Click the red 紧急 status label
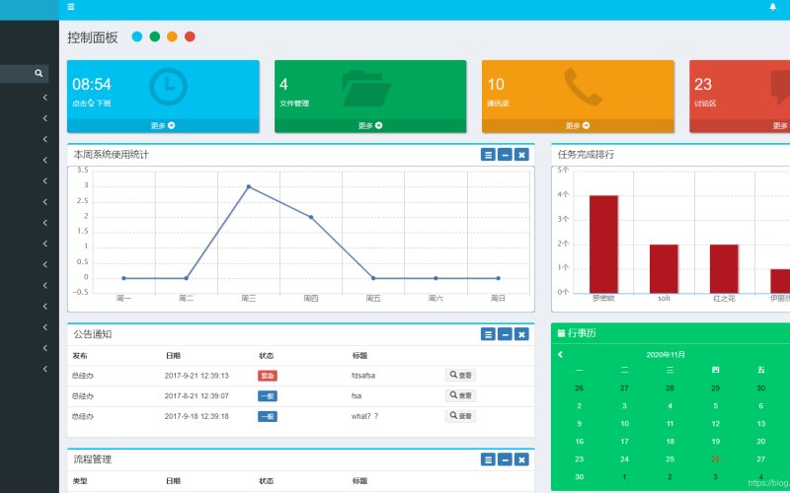Image resolution: width=790 pixels, height=493 pixels. (x=268, y=376)
